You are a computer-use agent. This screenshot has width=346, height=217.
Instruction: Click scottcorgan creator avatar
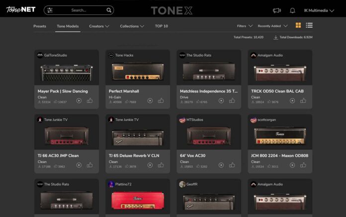254,120
